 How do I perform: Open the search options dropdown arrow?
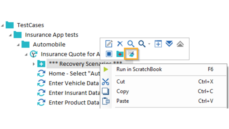[149, 44]
